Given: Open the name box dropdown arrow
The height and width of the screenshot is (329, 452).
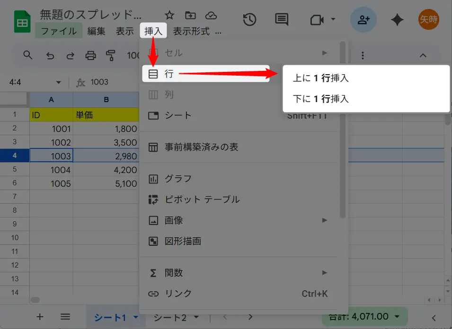Looking at the screenshot, I should [59, 82].
